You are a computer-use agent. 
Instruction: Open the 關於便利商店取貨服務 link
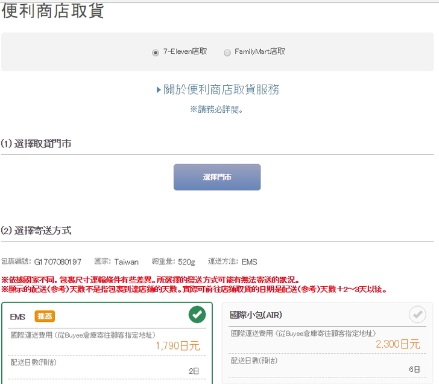pyautogui.click(x=221, y=90)
